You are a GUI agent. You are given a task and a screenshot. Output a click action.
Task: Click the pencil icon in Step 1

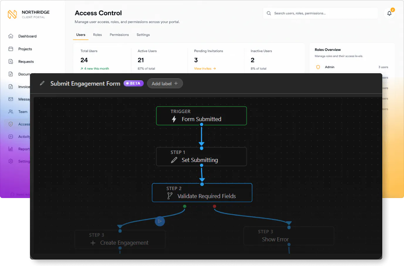coord(174,160)
